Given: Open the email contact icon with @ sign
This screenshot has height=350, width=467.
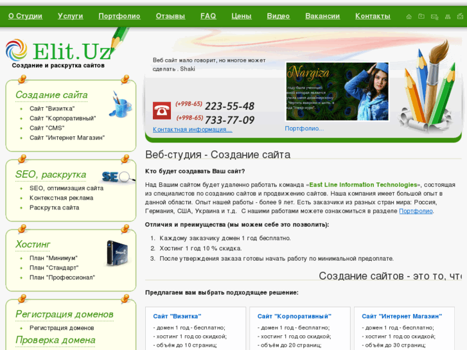Looking at the screenshot, I should [x=434, y=17].
